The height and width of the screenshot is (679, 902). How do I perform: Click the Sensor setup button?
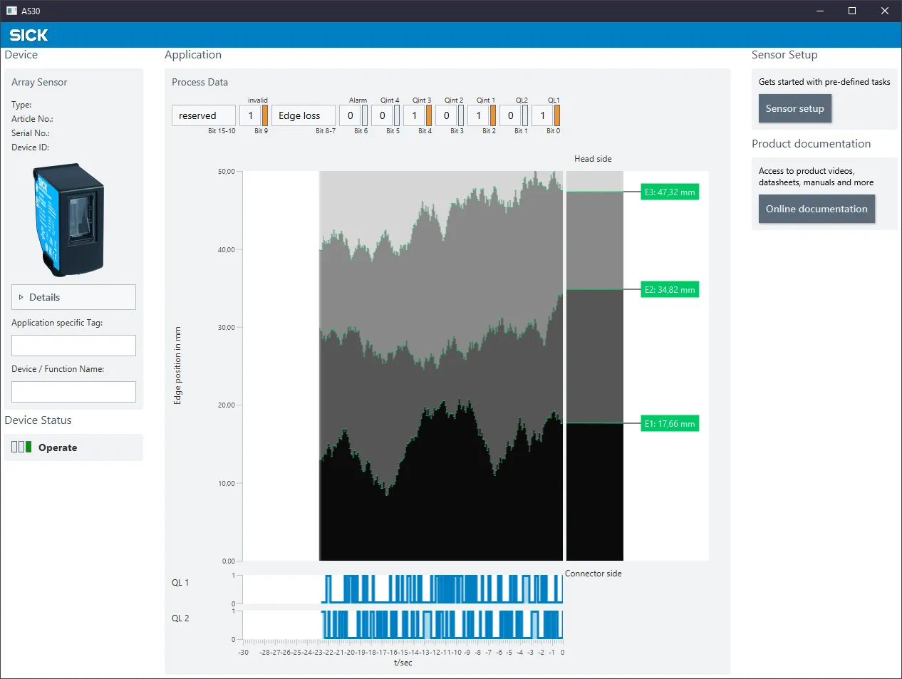coord(795,108)
